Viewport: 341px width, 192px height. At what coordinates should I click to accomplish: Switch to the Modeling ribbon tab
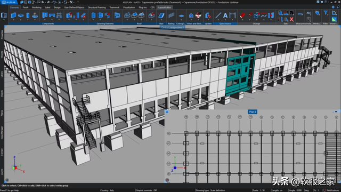point(37,7)
